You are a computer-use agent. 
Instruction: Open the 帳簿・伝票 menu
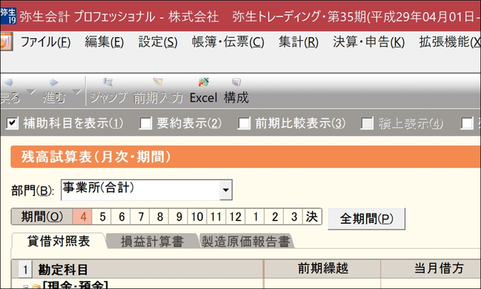[x=228, y=42]
